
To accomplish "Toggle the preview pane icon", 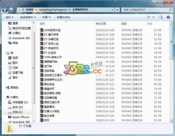I will point(161,17).
